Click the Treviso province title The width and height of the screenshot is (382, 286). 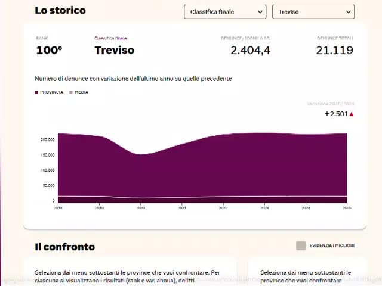[115, 50]
